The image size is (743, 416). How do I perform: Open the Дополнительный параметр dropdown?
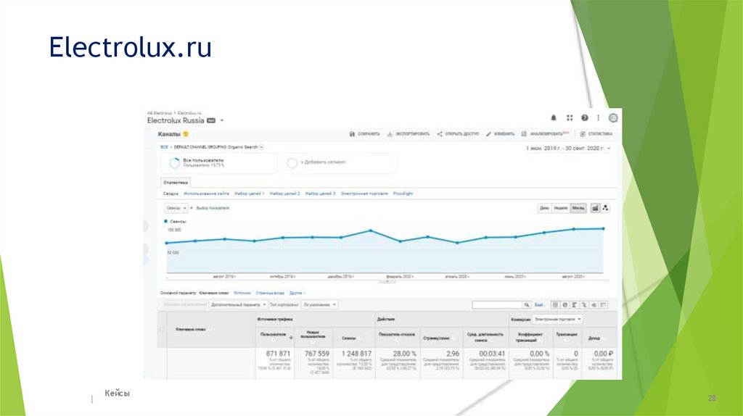(x=238, y=305)
